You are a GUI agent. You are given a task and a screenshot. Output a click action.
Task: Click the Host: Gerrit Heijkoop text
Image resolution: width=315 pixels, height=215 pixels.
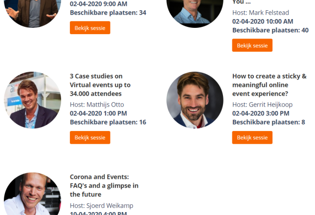pyautogui.click(x=262, y=105)
